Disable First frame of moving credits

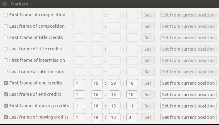[6, 106]
